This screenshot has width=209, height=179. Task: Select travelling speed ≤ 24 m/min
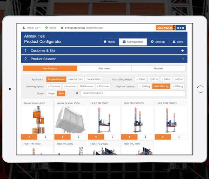click(x=70, y=87)
